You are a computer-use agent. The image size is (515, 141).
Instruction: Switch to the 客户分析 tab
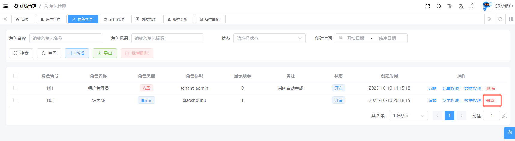[178, 19]
